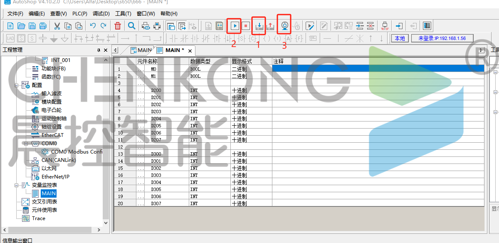Select 功能块(FB) in the project tree

(54, 68)
